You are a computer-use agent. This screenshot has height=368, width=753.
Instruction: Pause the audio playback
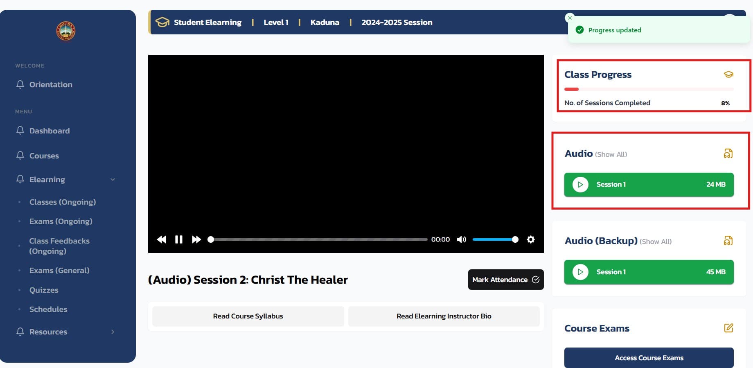(179, 239)
